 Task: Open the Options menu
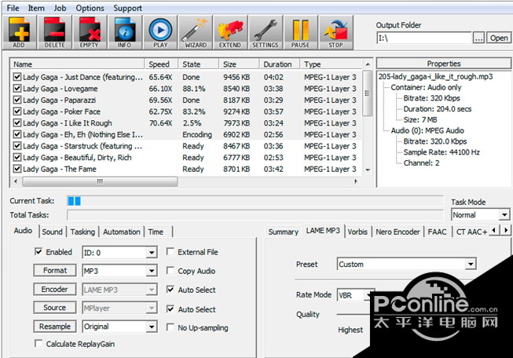[90, 8]
